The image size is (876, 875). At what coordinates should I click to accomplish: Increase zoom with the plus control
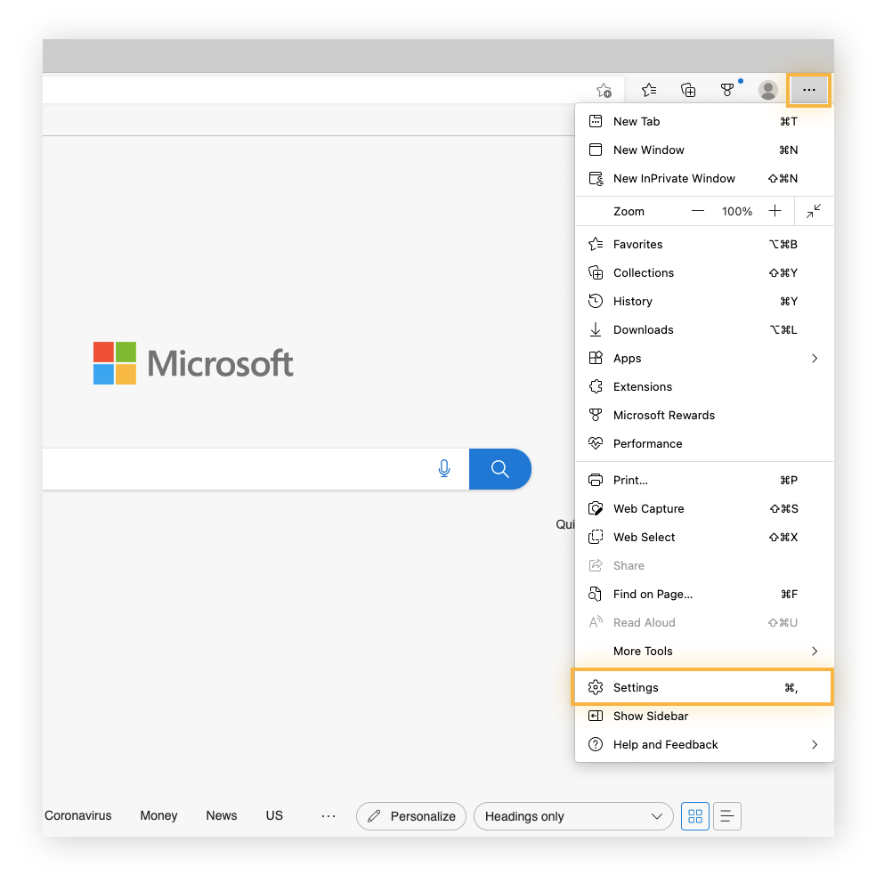click(x=775, y=211)
